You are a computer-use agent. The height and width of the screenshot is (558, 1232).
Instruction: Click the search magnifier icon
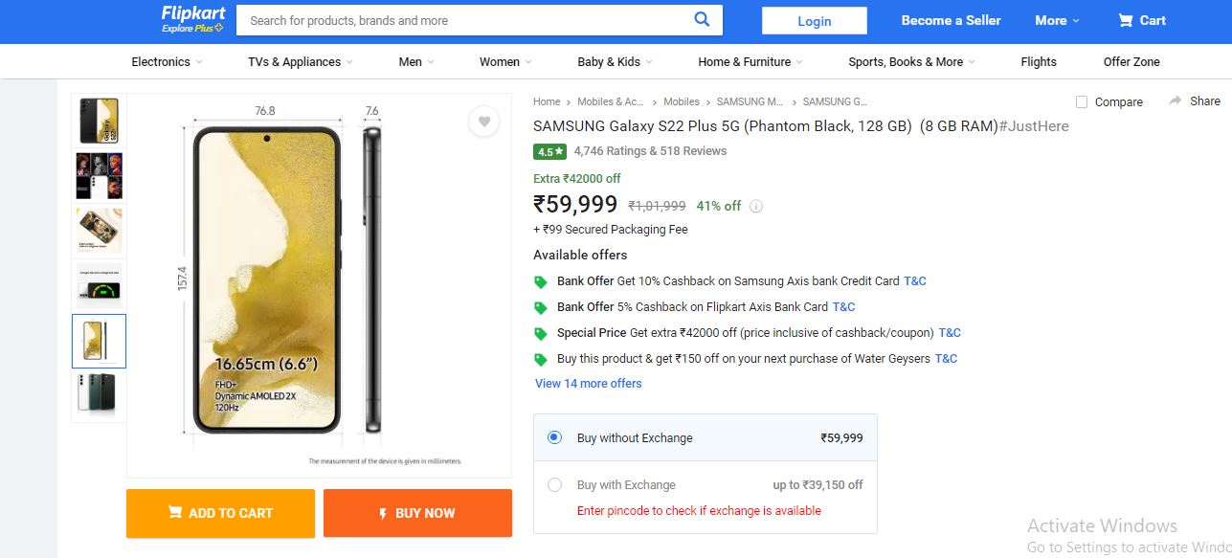[702, 19]
